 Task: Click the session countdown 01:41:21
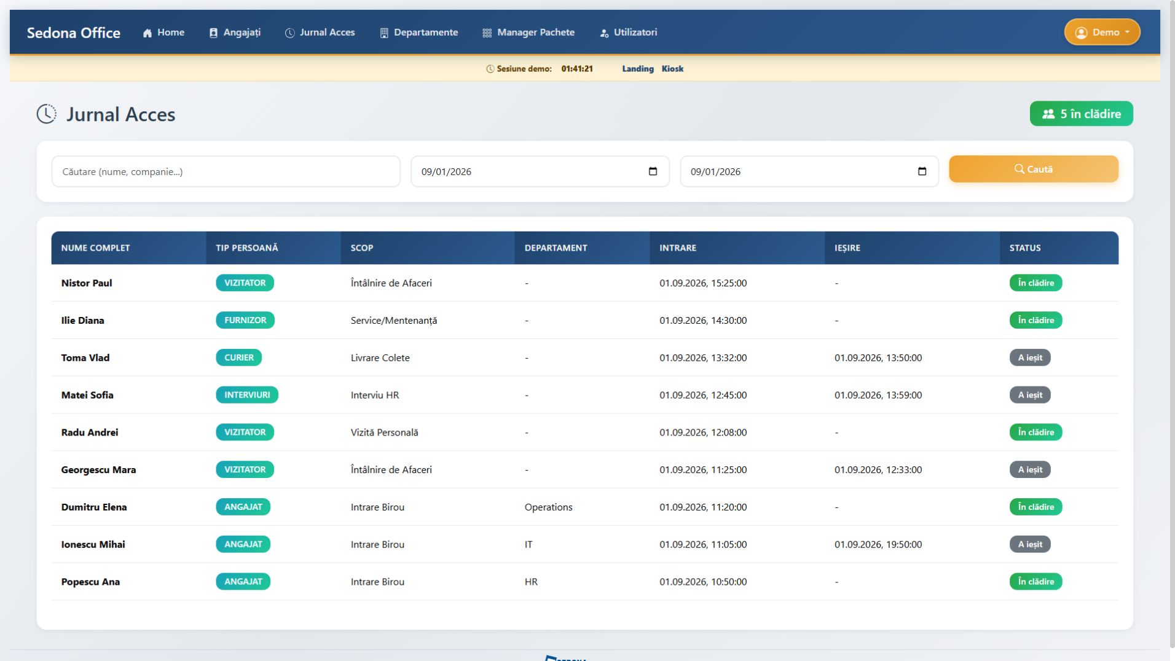click(577, 69)
